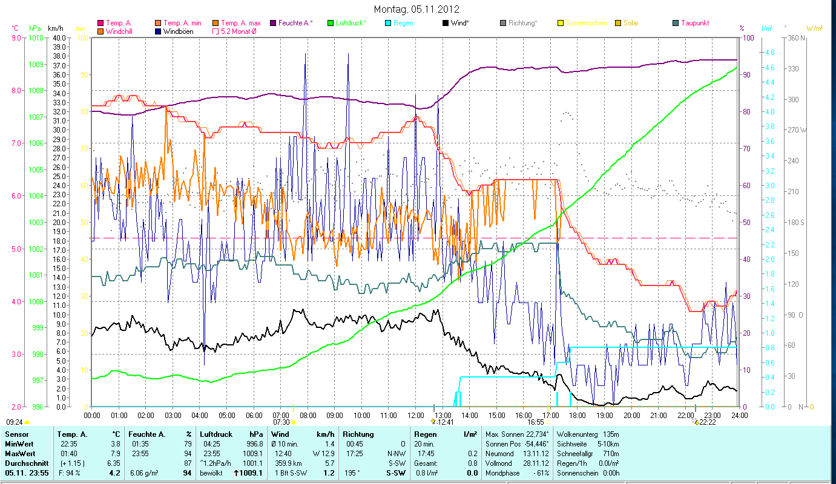Click the minimum pressure value 996.8

(254, 444)
